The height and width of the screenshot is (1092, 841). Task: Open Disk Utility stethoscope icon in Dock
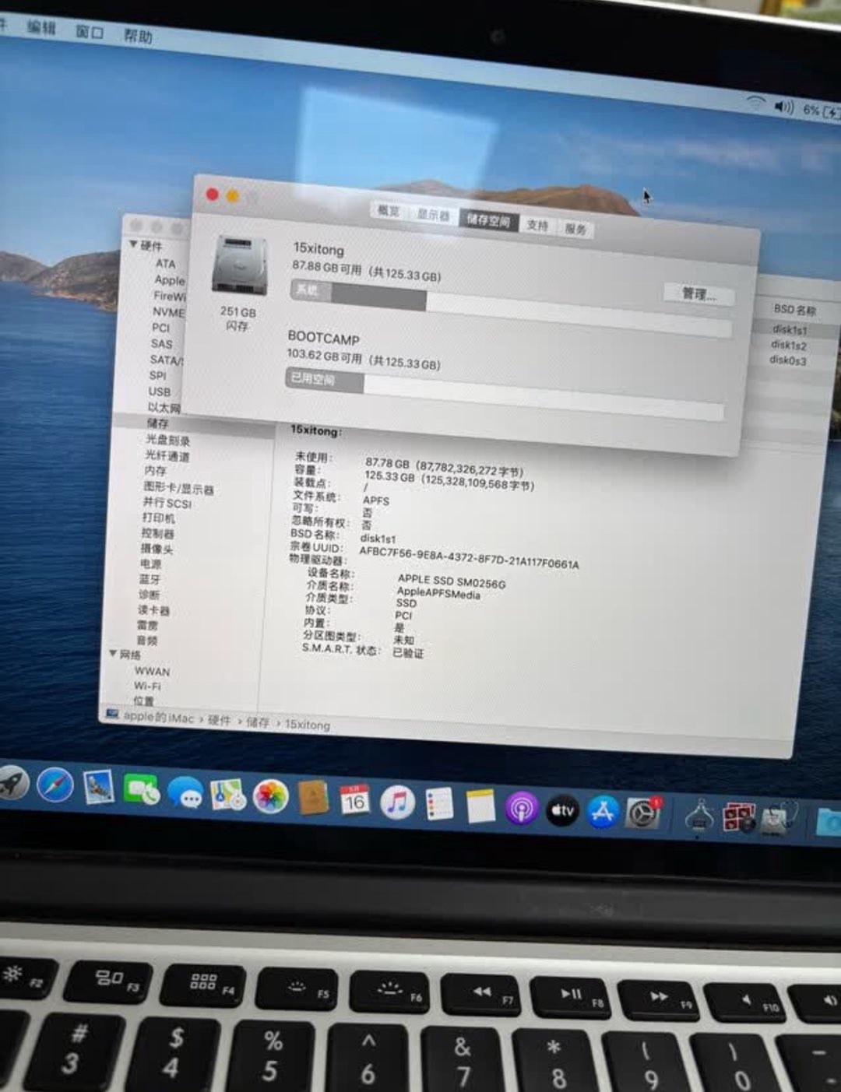[778, 820]
